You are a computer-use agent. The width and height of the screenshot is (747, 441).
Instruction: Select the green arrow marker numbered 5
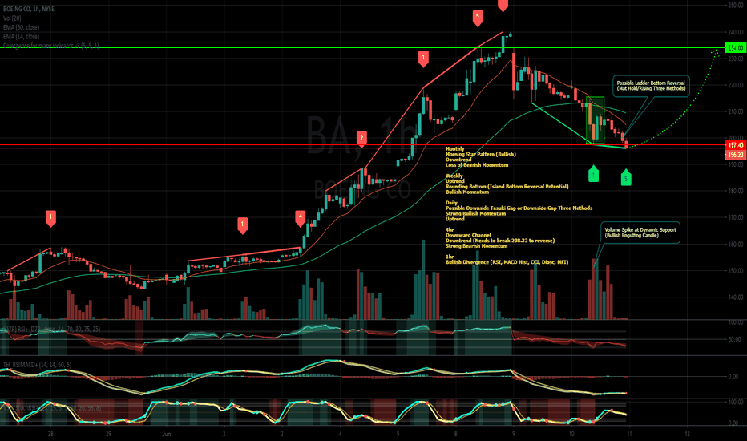626,177
